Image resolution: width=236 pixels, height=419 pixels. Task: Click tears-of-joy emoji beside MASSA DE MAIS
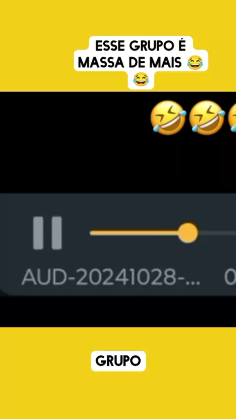pyautogui.click(x=195, y=63)
